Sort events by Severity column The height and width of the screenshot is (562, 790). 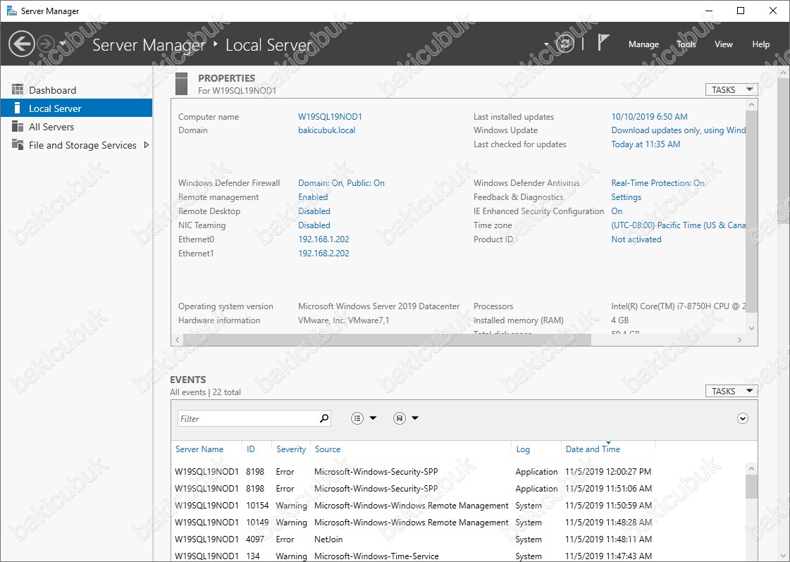click(291, 449)
